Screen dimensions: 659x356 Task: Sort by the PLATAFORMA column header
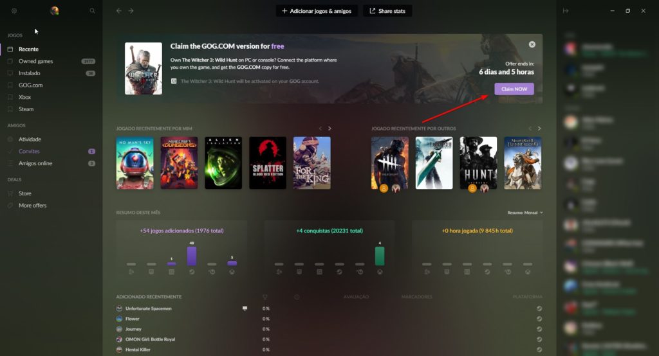[x=528, y=297]
